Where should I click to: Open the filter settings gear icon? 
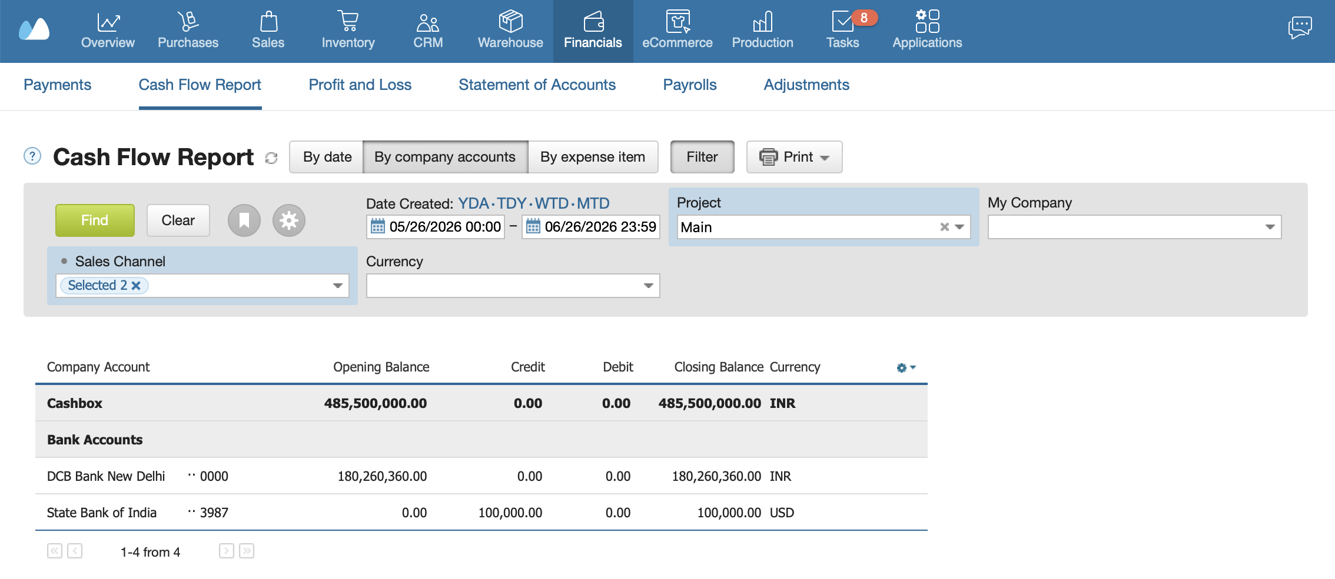pyautogui.click(x=288, y=220)
